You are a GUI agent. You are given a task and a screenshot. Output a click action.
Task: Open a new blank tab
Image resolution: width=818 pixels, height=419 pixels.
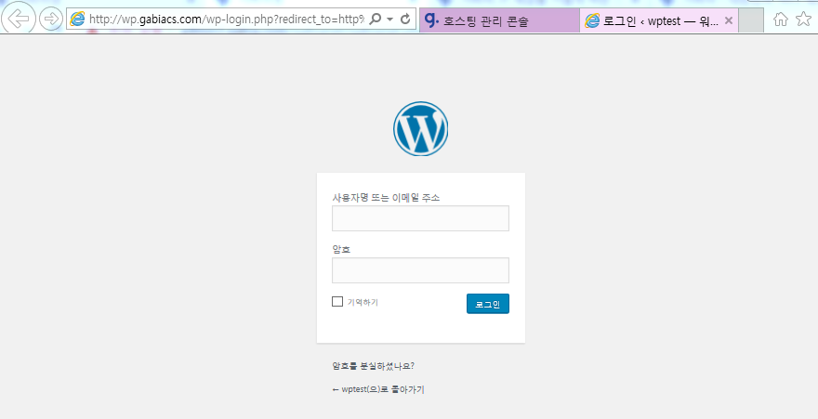[751, 20]
